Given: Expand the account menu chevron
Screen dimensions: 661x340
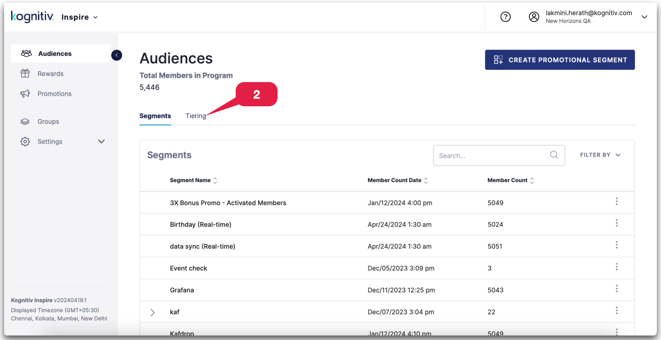Looking at the screenshot, I should 644,17.
